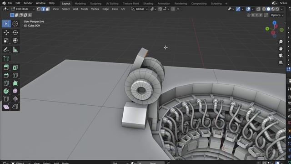
Task: Select the Transform tool
Action: click(15, 41)
